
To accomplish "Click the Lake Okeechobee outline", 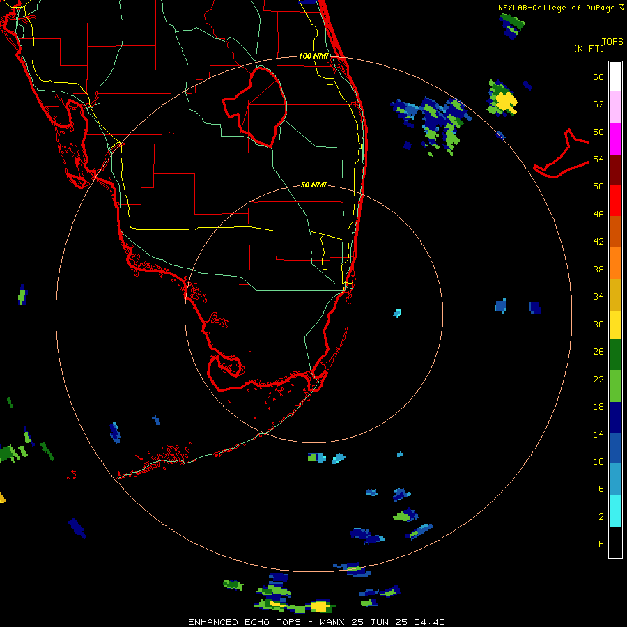I will [x=254, y=107].
